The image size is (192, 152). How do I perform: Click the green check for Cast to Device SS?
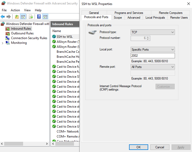tap(54, 76)
